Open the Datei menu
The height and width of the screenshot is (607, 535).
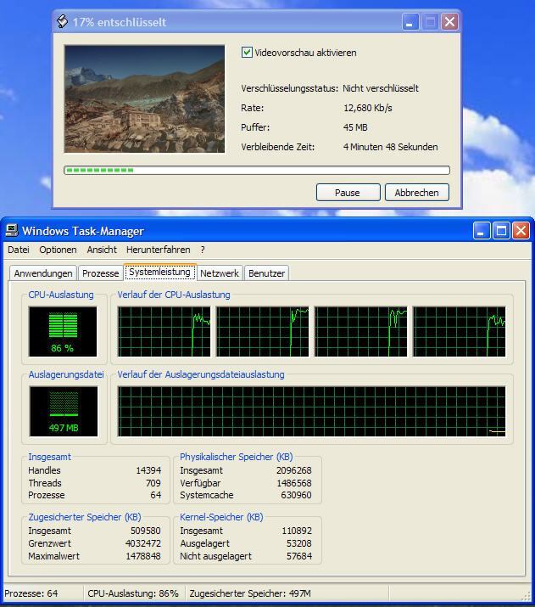coord(19,250)
